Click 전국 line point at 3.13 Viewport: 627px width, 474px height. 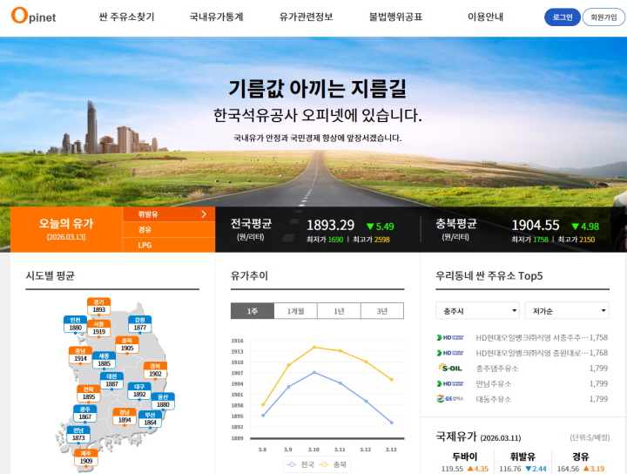point(392,423)
